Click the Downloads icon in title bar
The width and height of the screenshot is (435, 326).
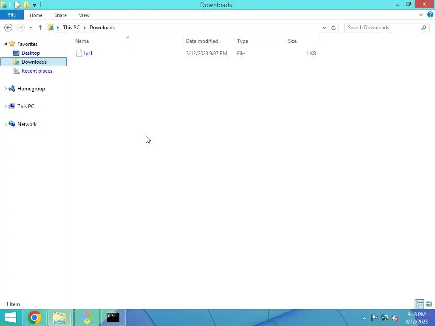pos(3,5)
